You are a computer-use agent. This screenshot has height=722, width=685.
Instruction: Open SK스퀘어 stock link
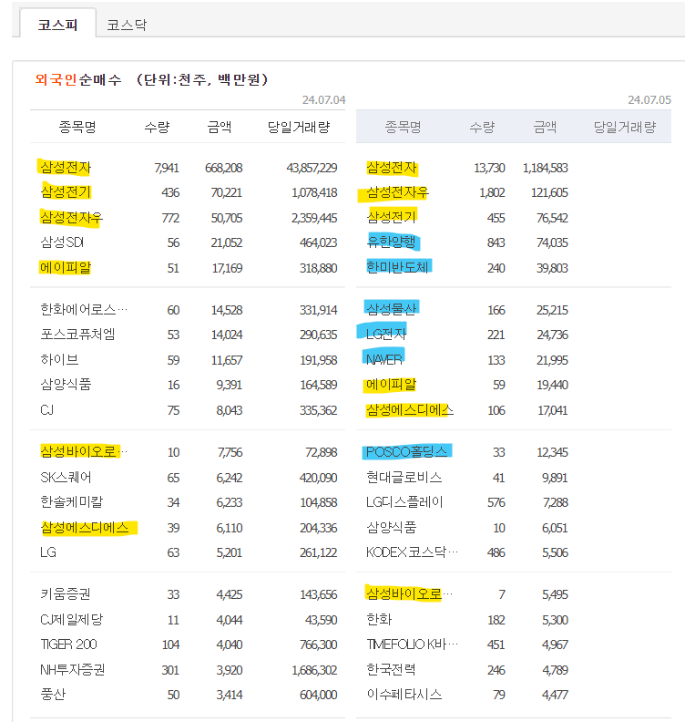tap(66, 477)
